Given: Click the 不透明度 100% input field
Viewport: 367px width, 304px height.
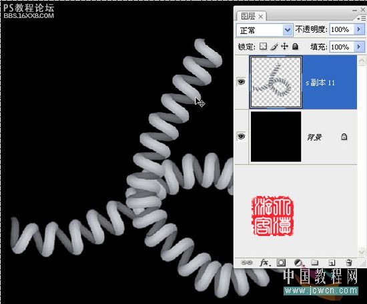Looking at the screenshot, I should (x=341, y=29).
